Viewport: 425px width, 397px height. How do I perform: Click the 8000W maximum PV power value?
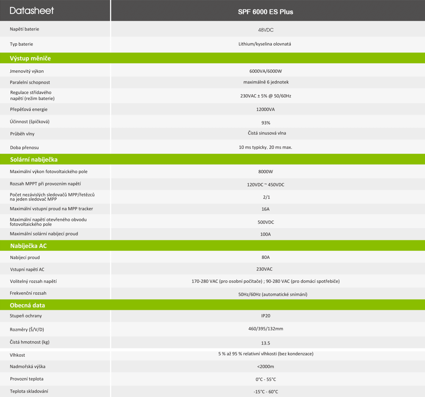[x=266, y=172]
